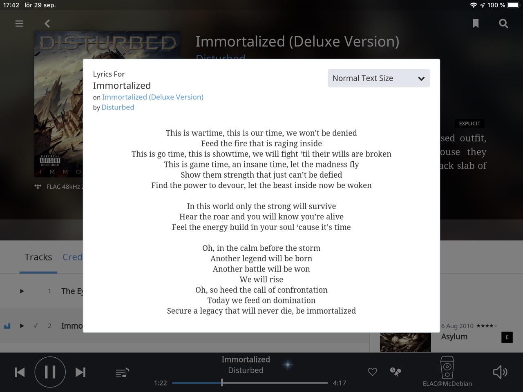This screenshot has height=392, width=523.
Task: Go back using the left chevron
Action: (47, 24)
